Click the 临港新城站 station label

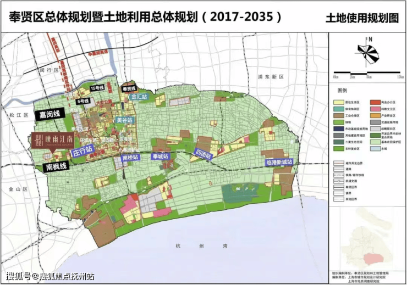(x=279, y=163)
